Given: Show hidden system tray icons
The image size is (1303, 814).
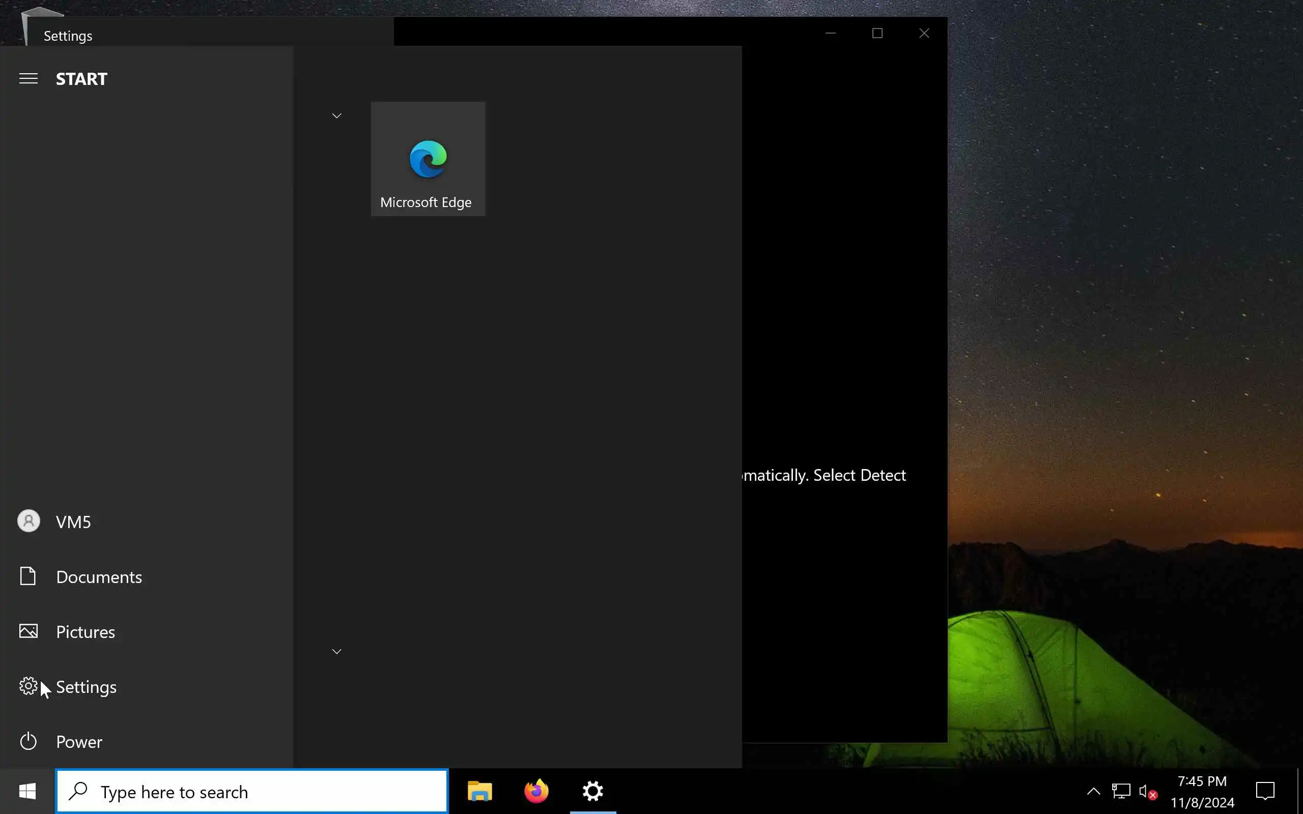Looking at the screenshot, I should coord(1093,792).
